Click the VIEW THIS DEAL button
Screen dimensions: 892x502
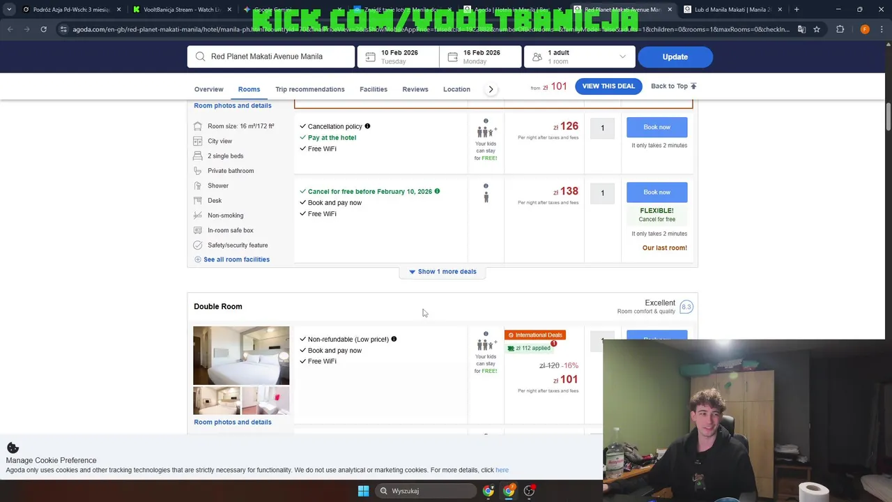[608, 86]
